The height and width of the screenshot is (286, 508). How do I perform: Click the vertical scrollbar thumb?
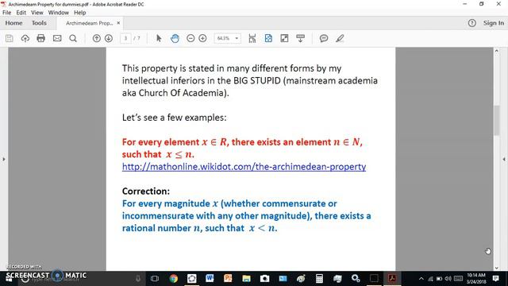point(497,120)
